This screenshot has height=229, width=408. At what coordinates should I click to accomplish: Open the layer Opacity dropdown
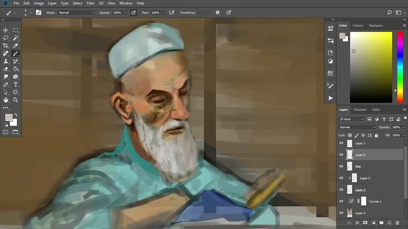pos(404,127)
